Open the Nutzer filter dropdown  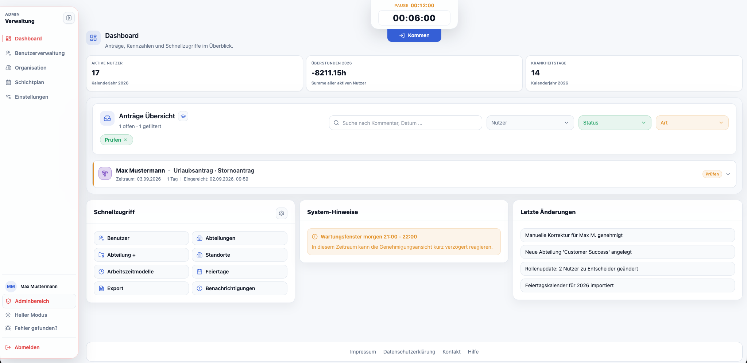pyautogui.click(x=530, y=123)
